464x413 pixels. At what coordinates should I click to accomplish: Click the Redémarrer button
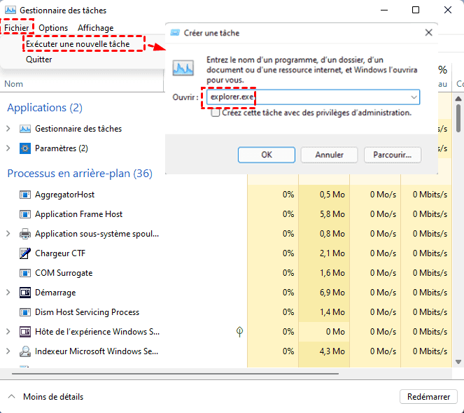428,397
